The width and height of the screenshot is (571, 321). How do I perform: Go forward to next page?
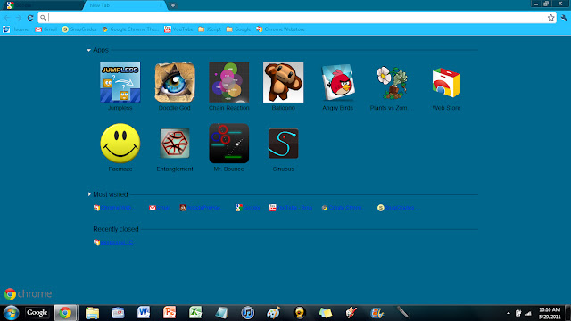pos(19,18)
